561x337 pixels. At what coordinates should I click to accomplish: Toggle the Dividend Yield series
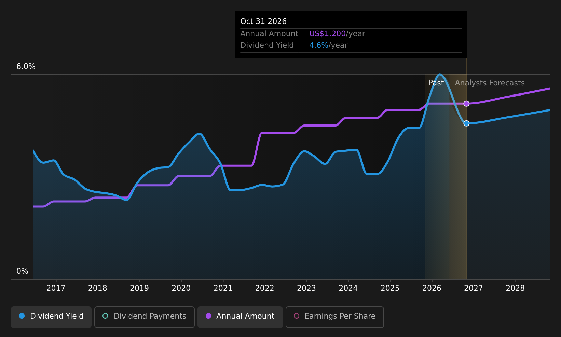(51, 317)
